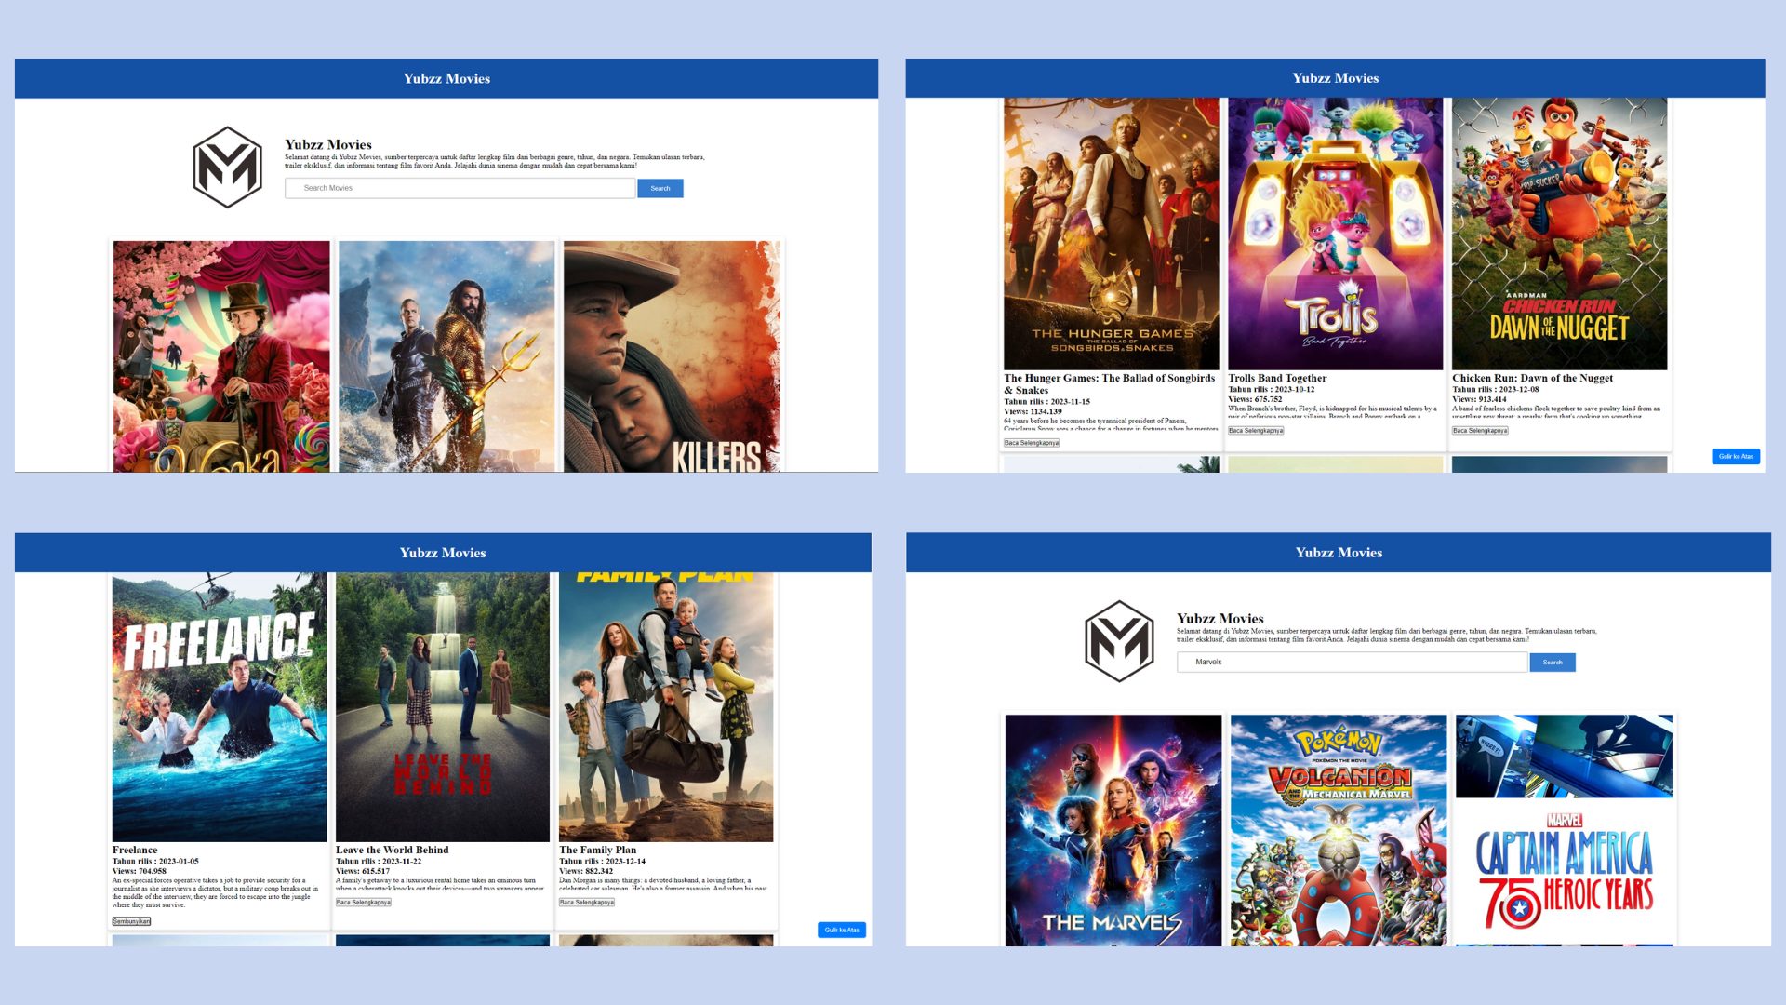Click 'Tahun rilis : 2023-11-15' text
Screen dimensions: 1786x1005
[x=1047, y=402]
